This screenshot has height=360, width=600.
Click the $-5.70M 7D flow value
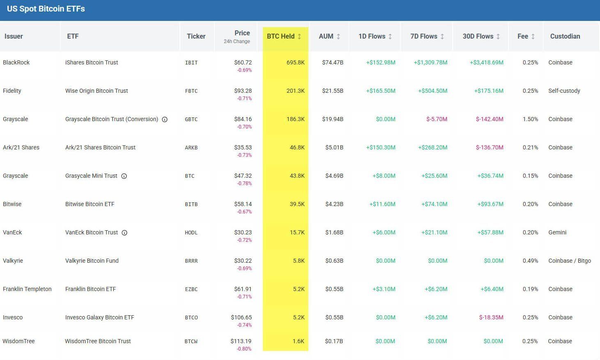pos(437,119)
